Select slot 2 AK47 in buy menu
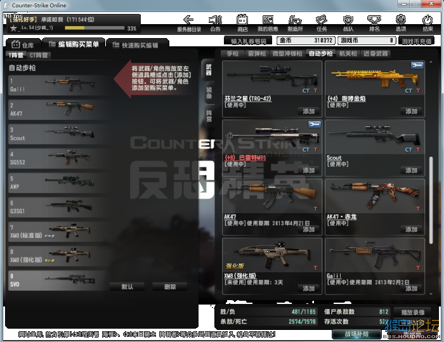The width and height of the screenshot is (444, 342). point(58,109)
